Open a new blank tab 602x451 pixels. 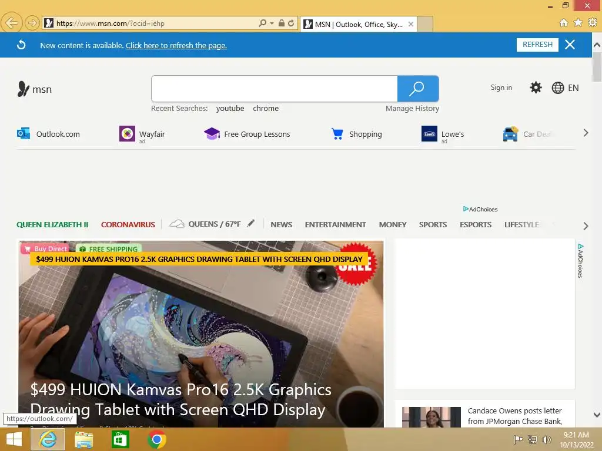[x=425, y=24]
